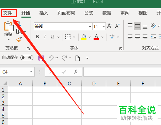Expand the name box dropdown arrow
Image resolution: width=161 pixels, height=125 pixels.
pyautogui.click(x=31, y=71)
